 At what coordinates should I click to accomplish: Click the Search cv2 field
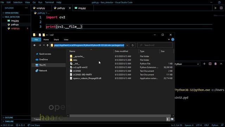(x=155, y=45)
